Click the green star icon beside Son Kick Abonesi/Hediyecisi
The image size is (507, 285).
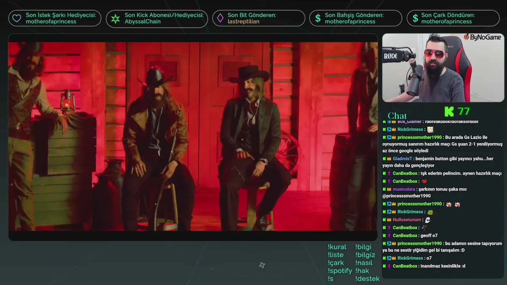115,18
